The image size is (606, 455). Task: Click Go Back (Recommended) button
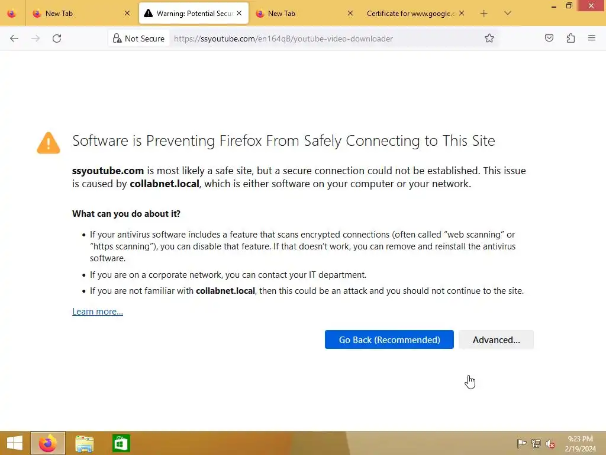[389, 339]
